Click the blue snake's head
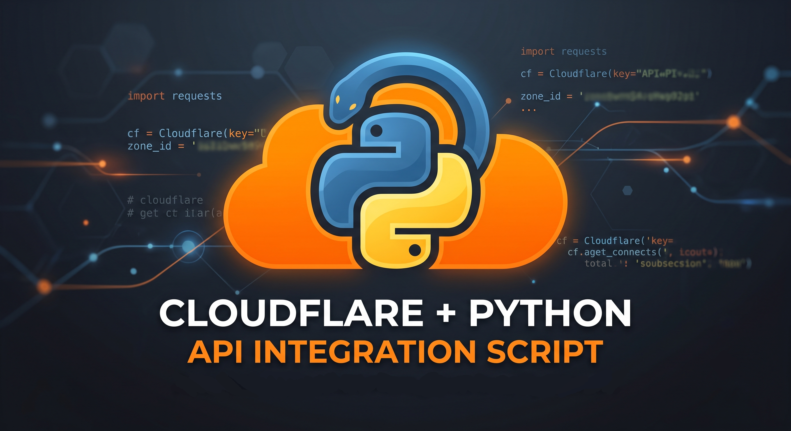The height and width of the screenshot is (431, 791). point(349,100)
